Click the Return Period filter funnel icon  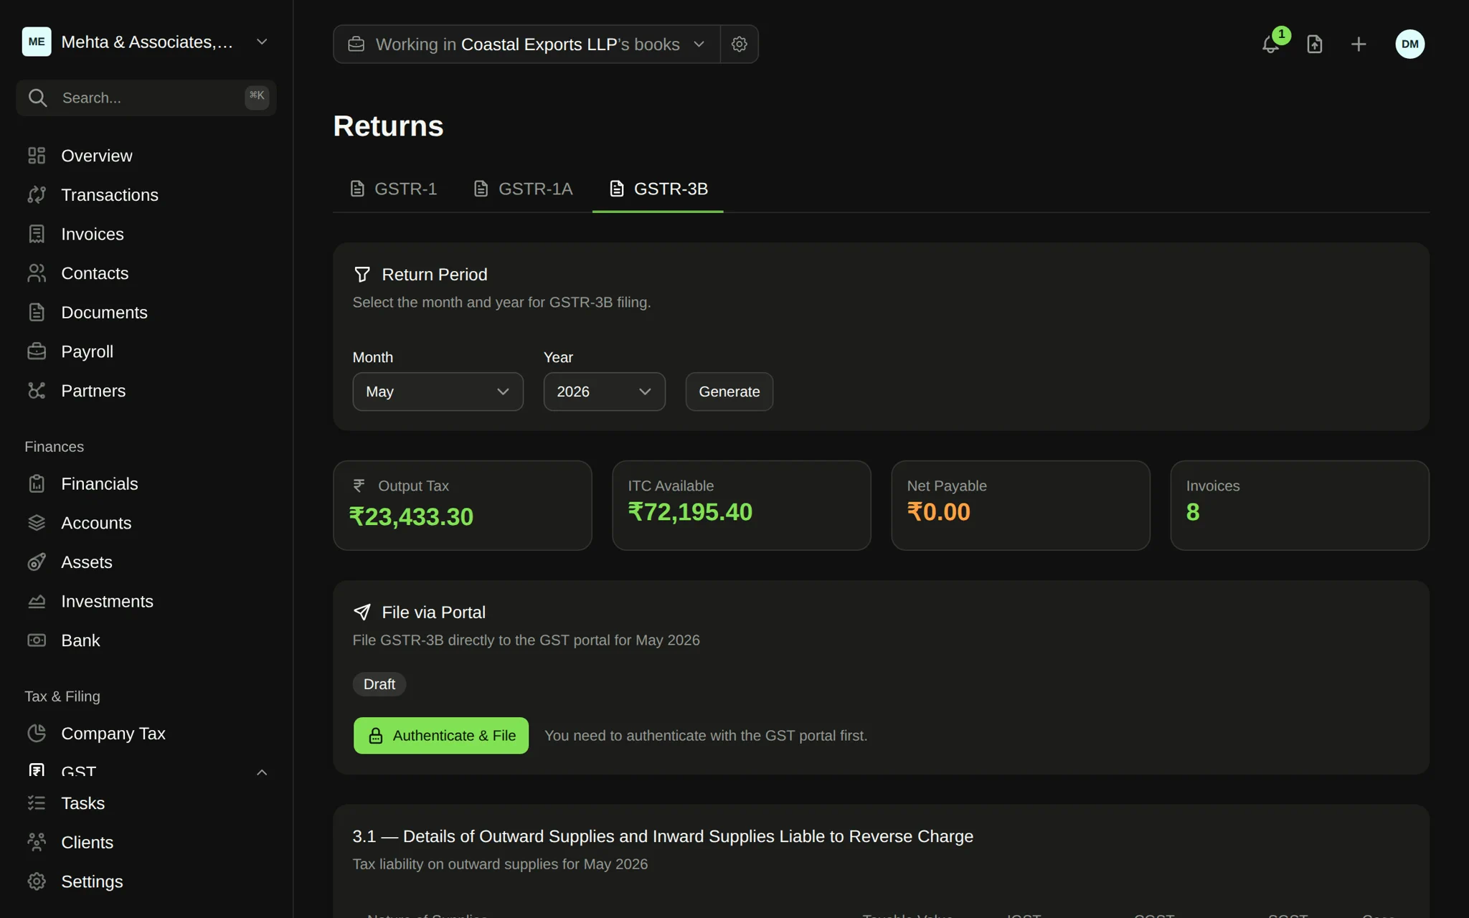click(362, 275)
